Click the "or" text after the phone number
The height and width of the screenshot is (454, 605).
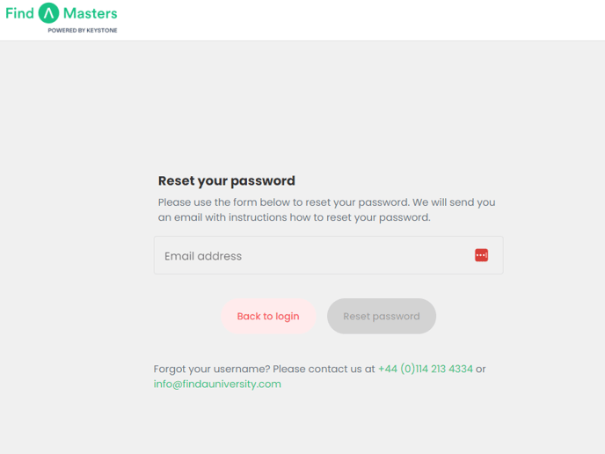point(480,369)
